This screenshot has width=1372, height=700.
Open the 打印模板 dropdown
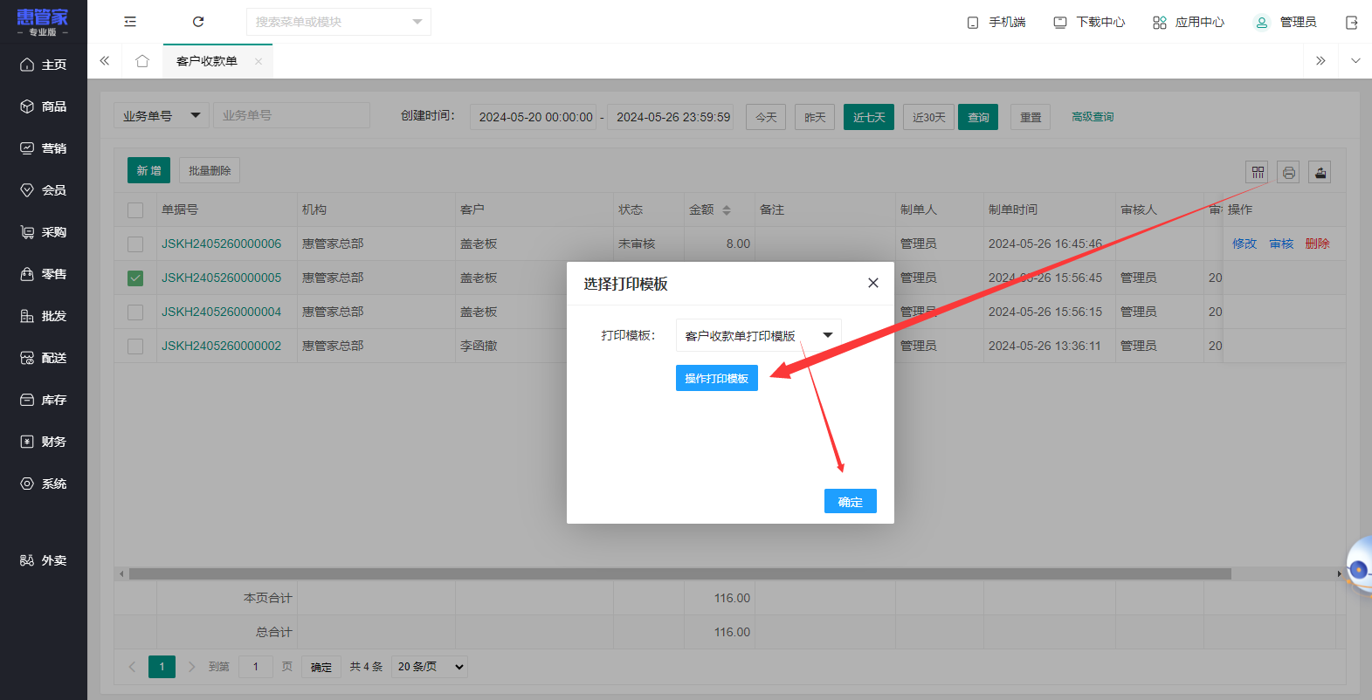point(758,335)
